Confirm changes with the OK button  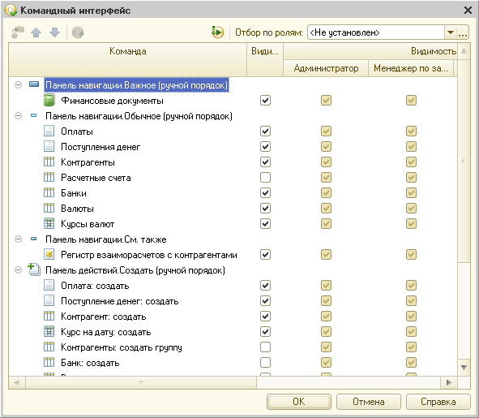[x=299, y=402]
